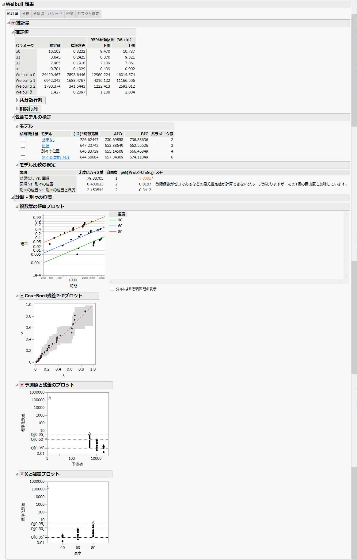Viewport: 357px width, 560px height.
Task: Check the 別々の位置と尺度 diagnostic checkbox
Action: click(x=23, y=157)
